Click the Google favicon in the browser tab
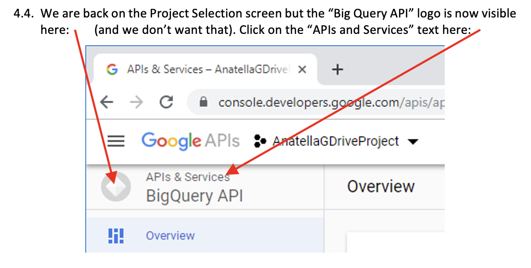This screenshot has width=531, height=268. pyautogui.click(x=111, y=69)
